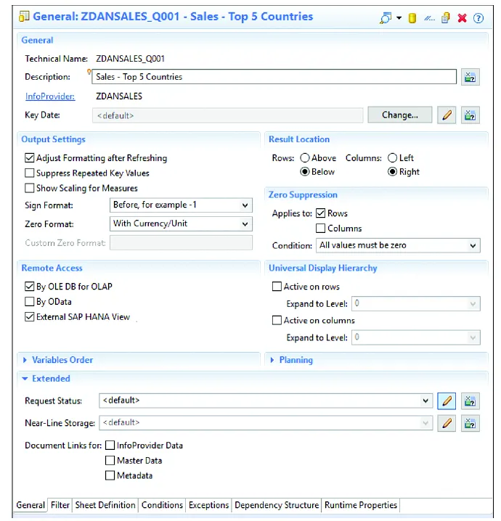Click the Change... button for Key Date
Image resolution: width=501 pixels, height=521 pixels.
(400, 115)
